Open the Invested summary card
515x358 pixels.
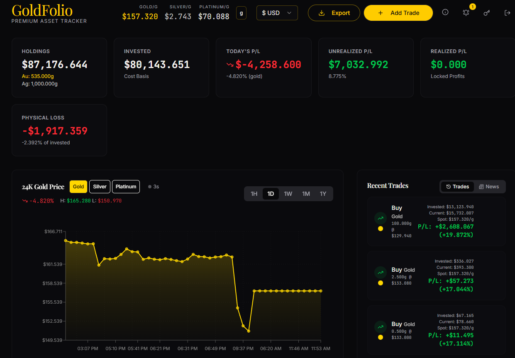[161, 68]
